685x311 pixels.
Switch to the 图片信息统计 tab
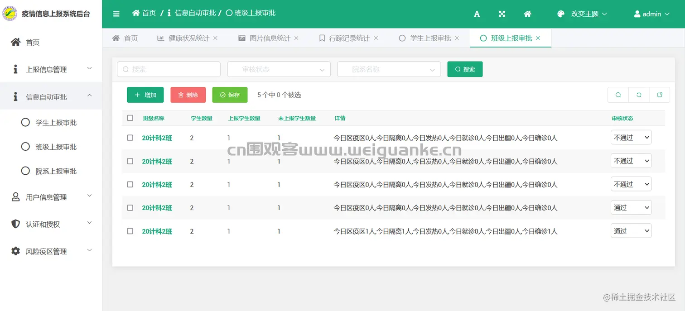[x=270, y=38]
